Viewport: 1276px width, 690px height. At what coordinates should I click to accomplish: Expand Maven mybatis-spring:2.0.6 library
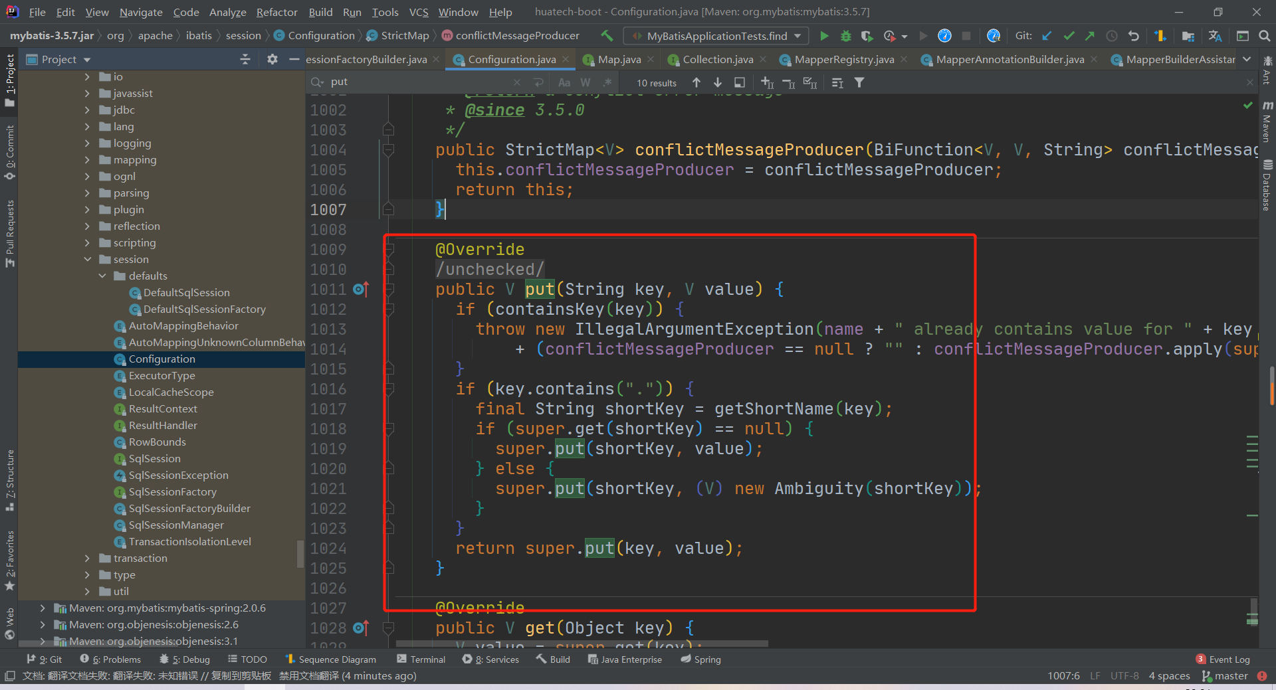43,608
